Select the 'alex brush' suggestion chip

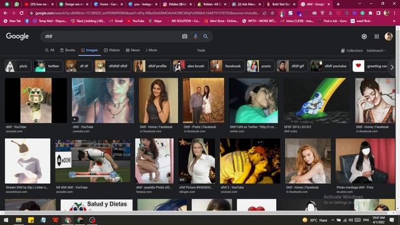pos(190,66)
